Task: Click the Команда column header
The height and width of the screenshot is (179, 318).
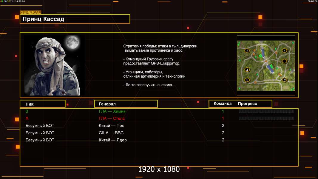Action: 223,104
